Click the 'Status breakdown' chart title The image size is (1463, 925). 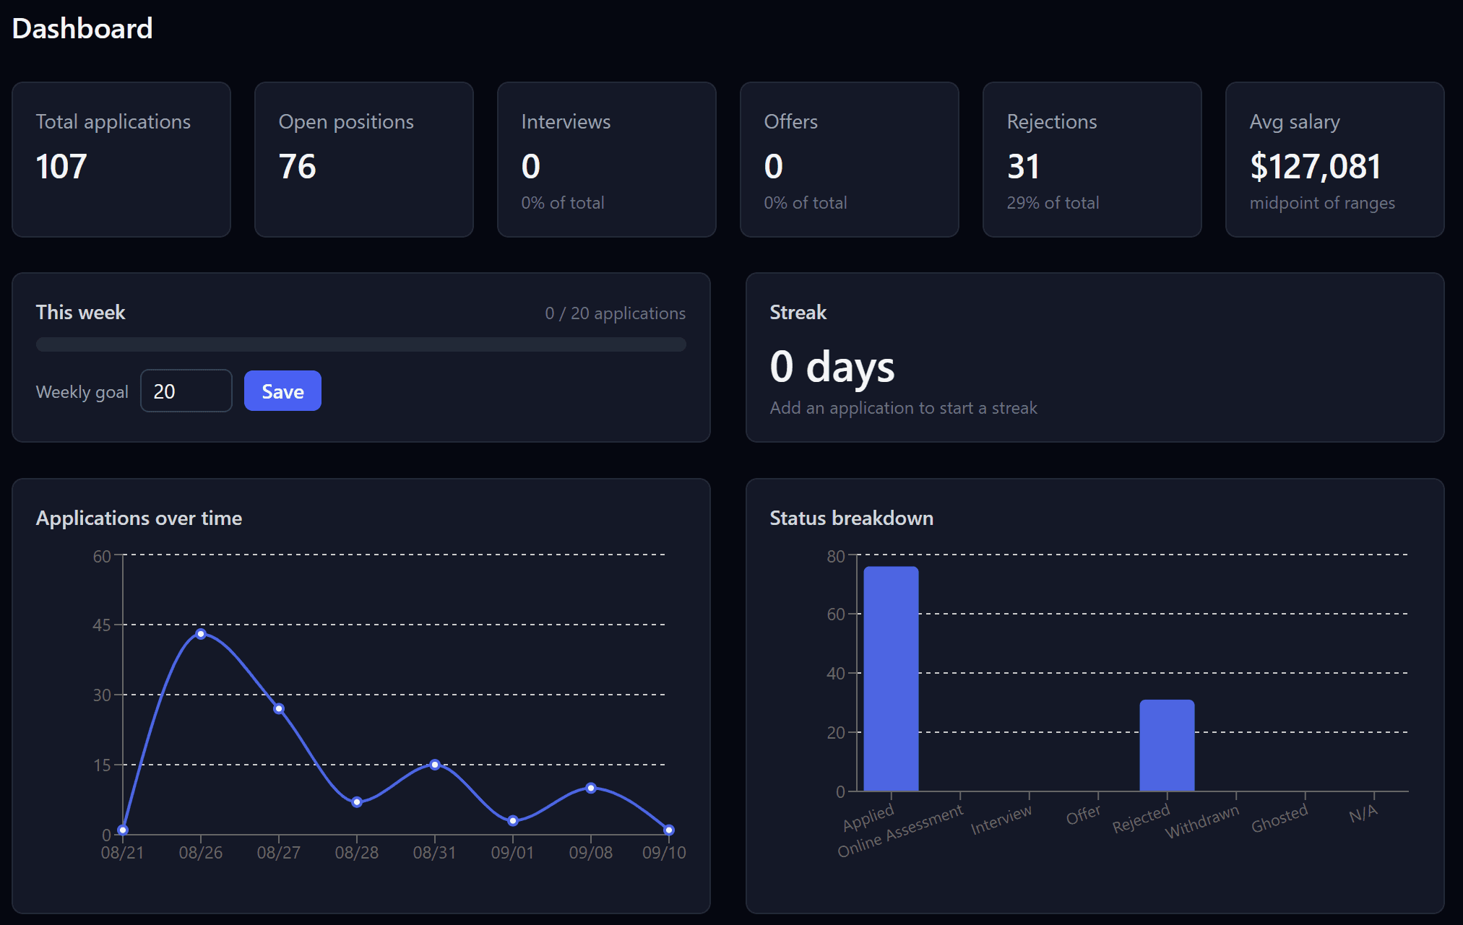(851, 518)
